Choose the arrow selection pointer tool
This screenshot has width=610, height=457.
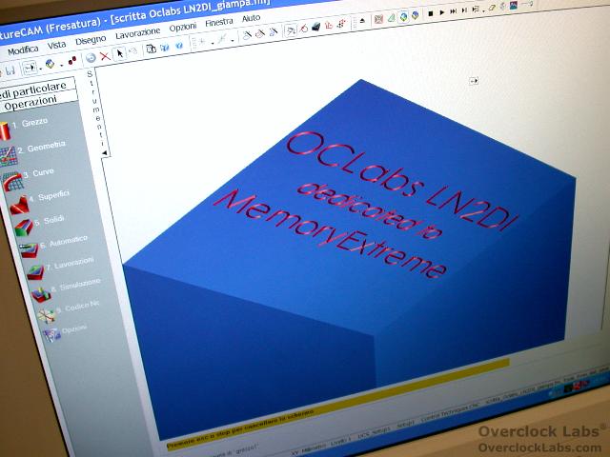click(120, 53)
